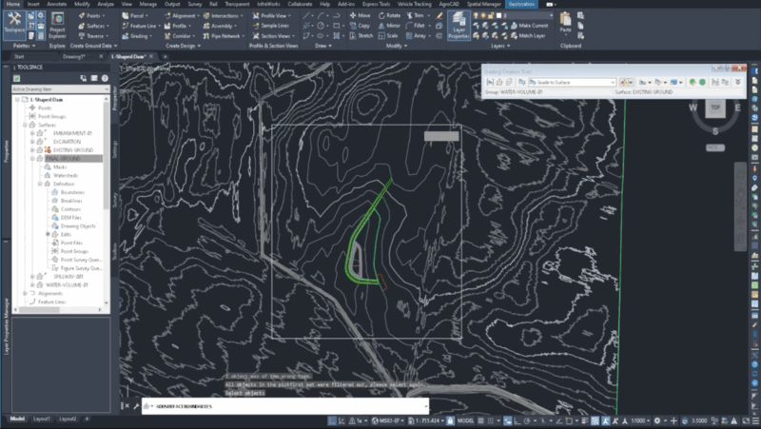
Task: Open the Analyze ribbon tab
Action: pos(106,4)
